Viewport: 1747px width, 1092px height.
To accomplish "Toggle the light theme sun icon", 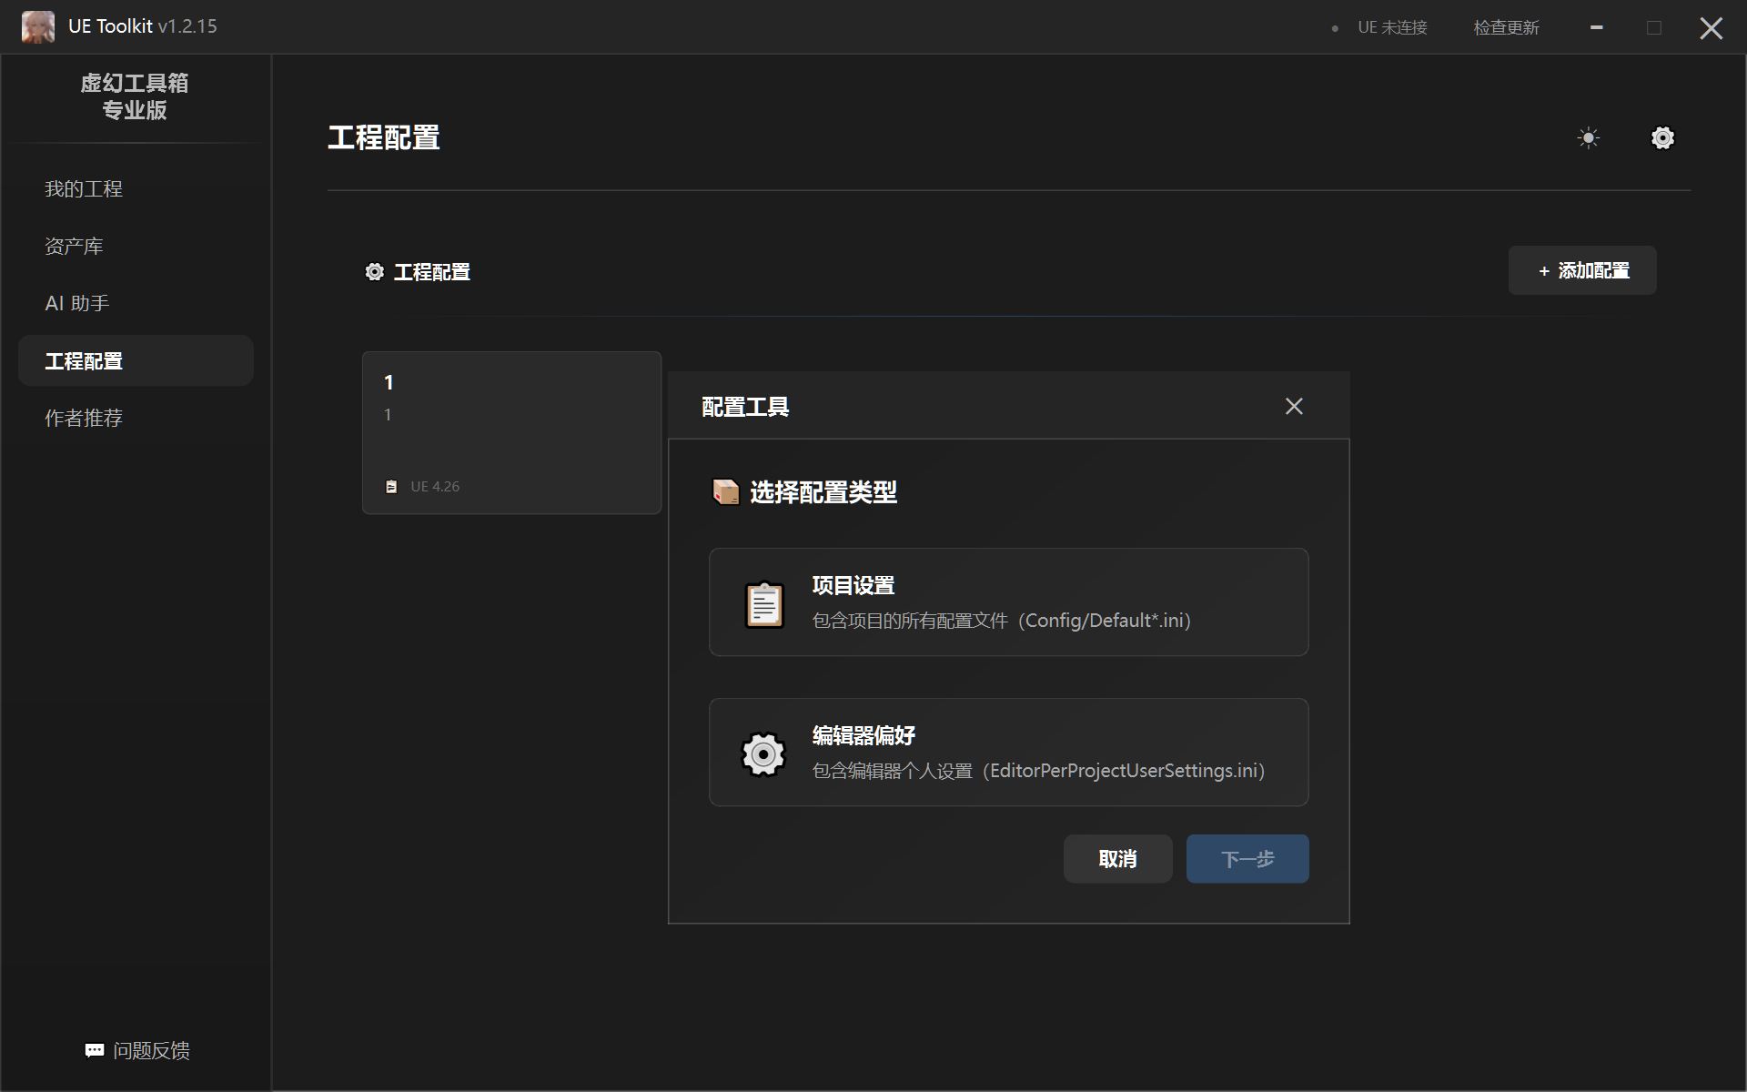I will (x=1589, y=138).
